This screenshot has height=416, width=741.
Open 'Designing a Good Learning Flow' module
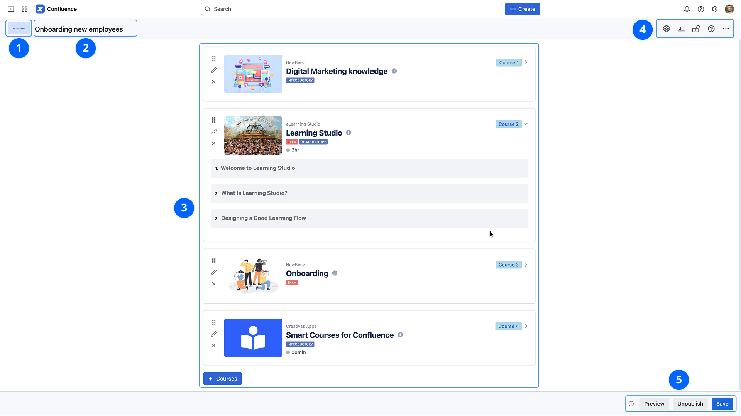[x=369, y=218]
